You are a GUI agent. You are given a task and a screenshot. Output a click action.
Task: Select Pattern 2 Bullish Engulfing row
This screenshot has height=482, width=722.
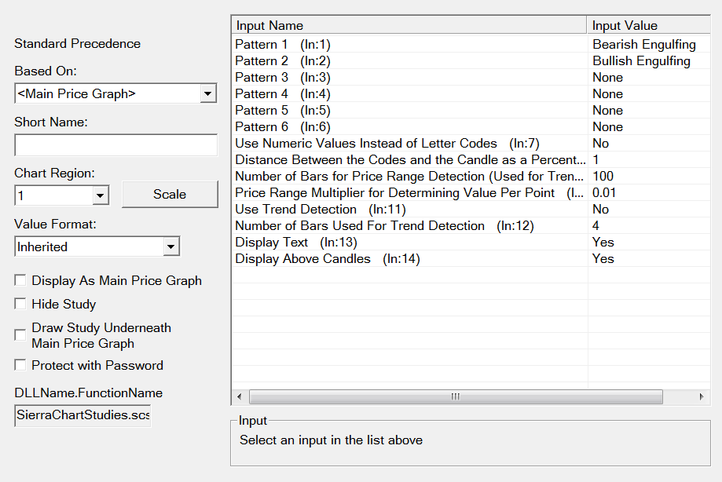pos(409,61)
